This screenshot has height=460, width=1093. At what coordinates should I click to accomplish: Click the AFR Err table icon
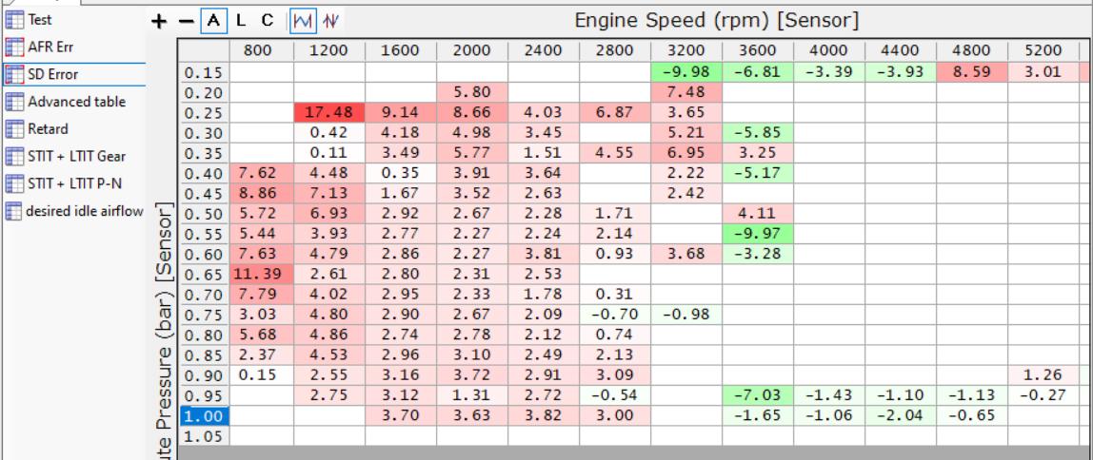[x=14, y=48]
